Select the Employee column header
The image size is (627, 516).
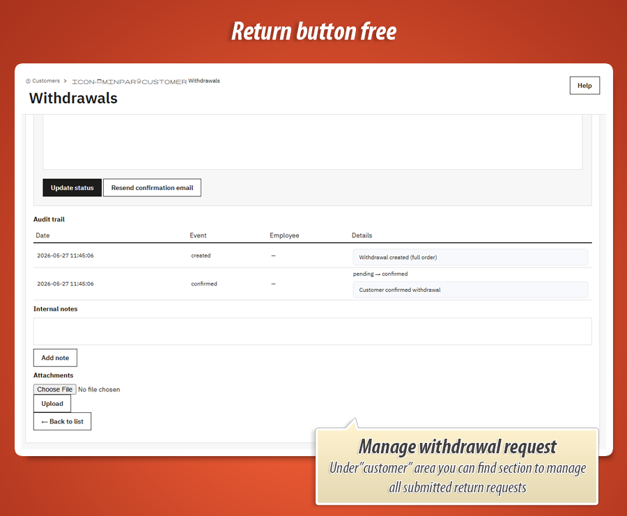pyautogui.click(x=284, y=235)
